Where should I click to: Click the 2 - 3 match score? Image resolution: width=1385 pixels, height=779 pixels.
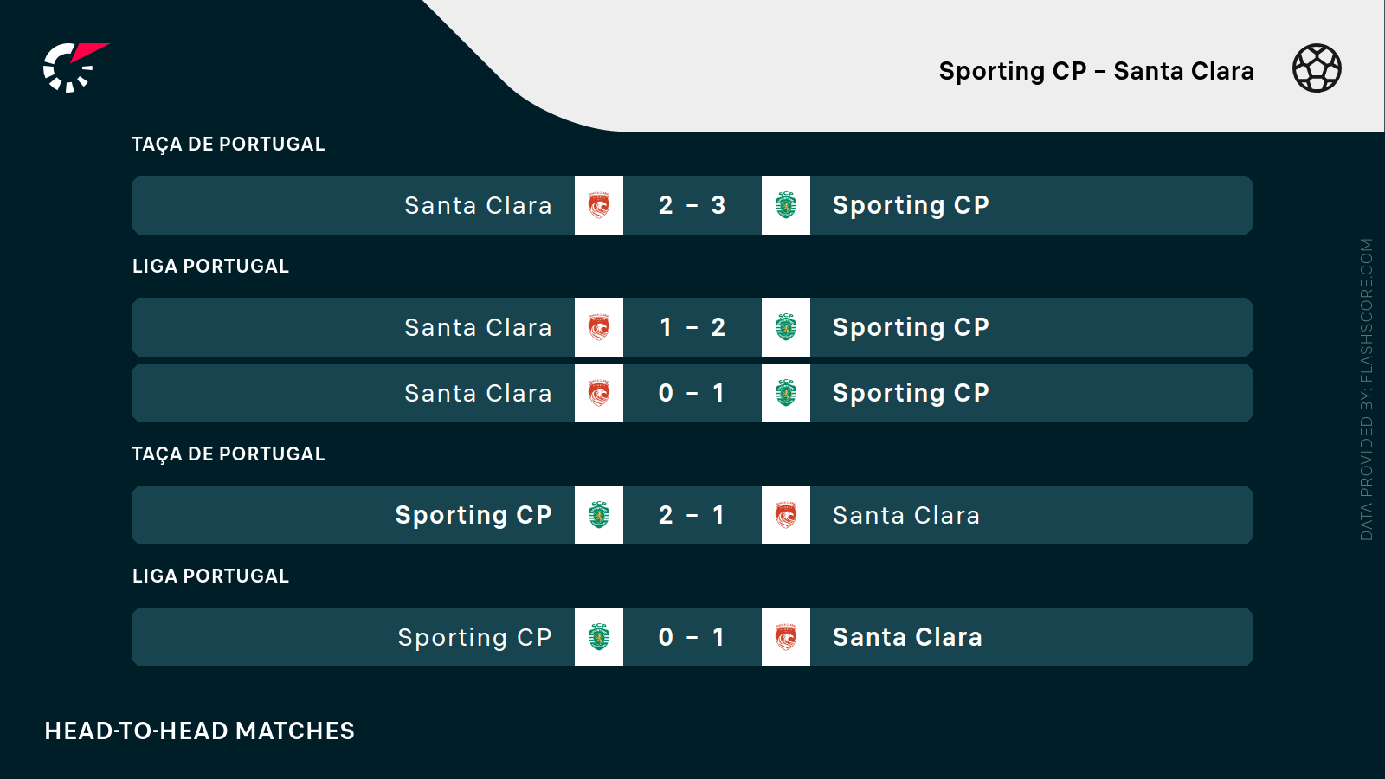click(x=692, y=205)
